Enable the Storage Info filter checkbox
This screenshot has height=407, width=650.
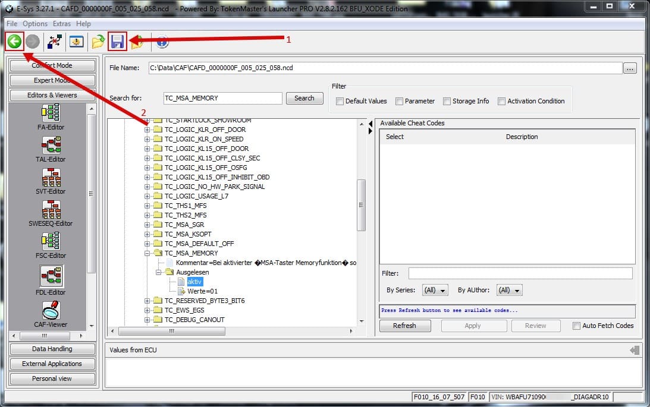point(447,101)
